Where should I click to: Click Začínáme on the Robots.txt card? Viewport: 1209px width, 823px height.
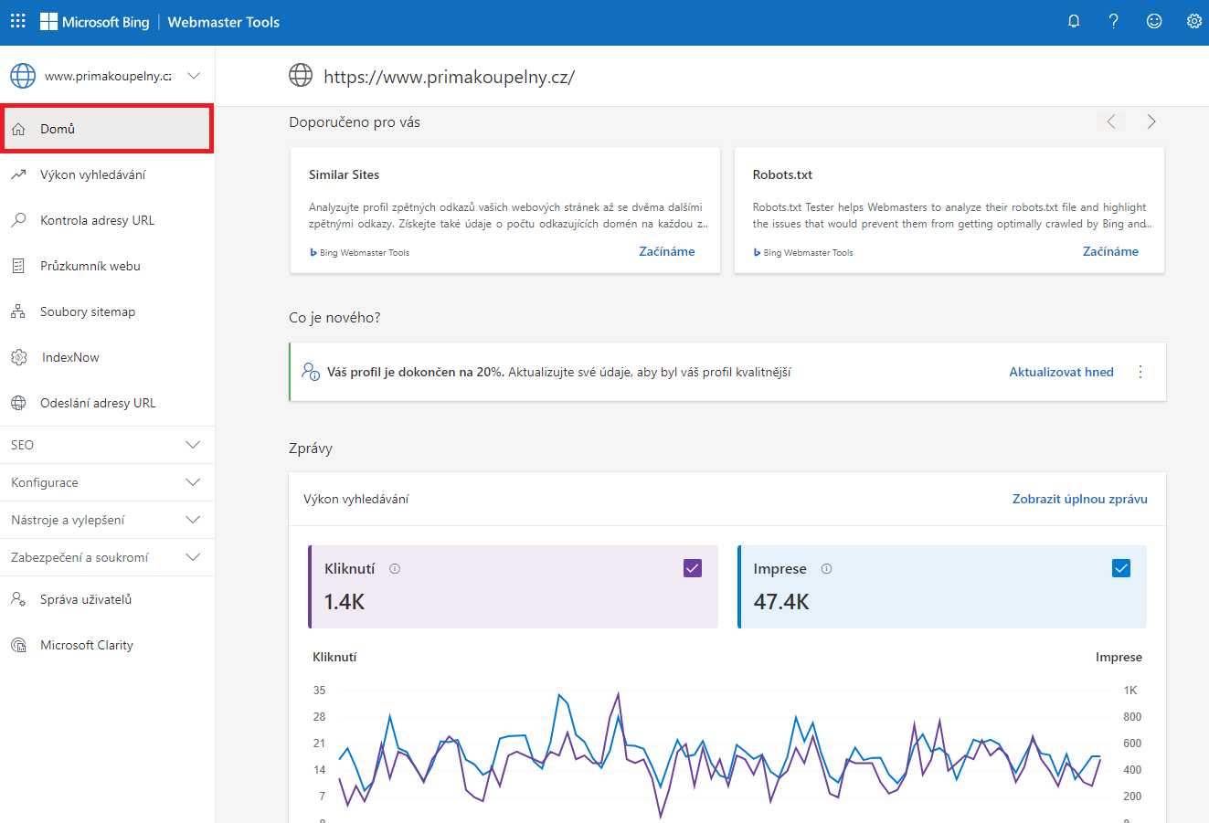(x=1111, y=251)
